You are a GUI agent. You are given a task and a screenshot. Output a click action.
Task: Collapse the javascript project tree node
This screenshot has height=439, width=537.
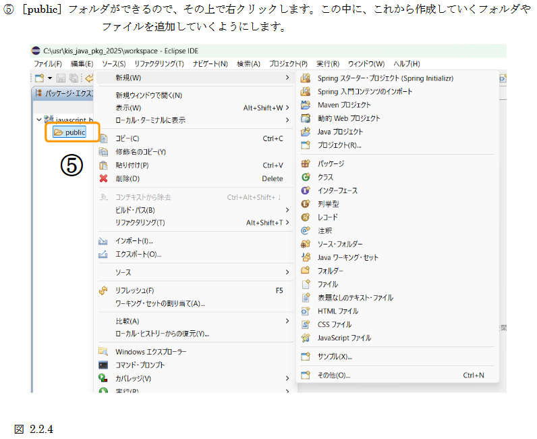(38, 120)
